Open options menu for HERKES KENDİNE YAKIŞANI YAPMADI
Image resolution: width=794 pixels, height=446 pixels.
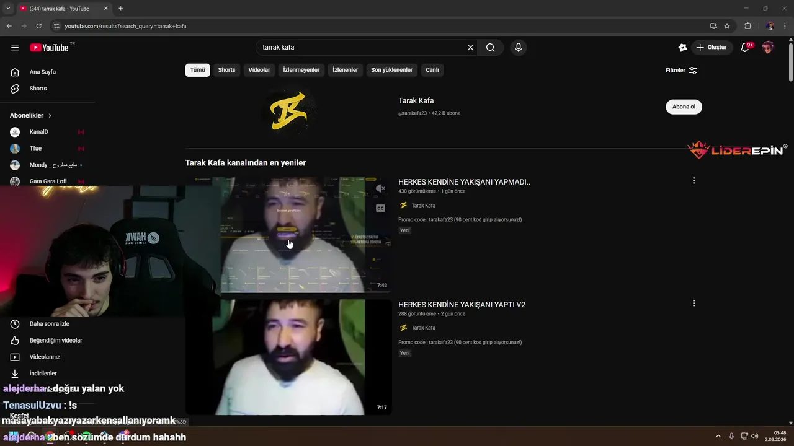694,181
